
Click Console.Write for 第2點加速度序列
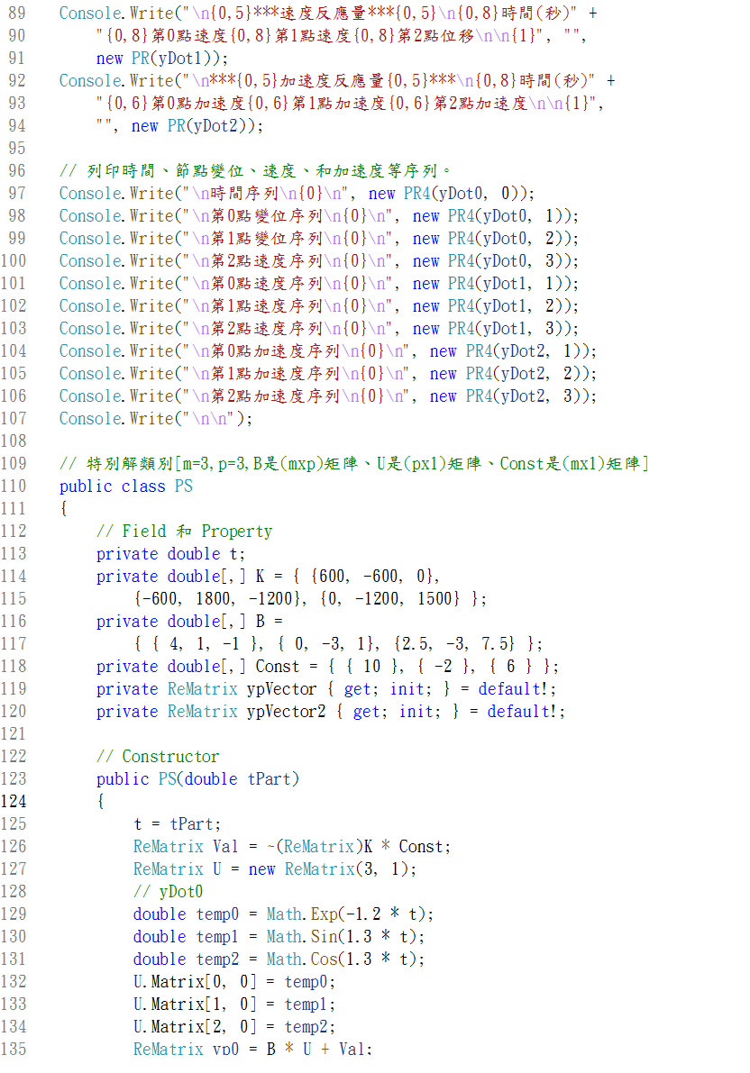tap(328, 397)
